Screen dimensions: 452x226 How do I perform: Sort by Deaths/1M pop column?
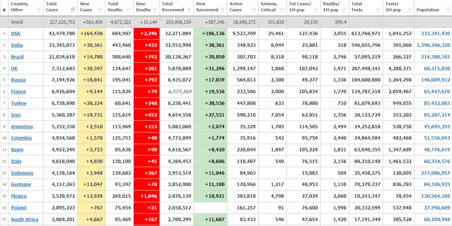pyautogui.click(x=334, y=7)
